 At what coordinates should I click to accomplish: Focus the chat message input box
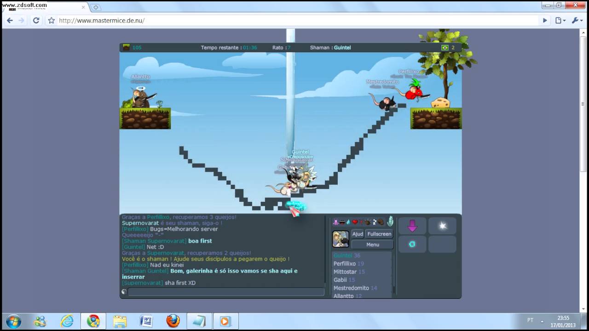click(226, 292)
